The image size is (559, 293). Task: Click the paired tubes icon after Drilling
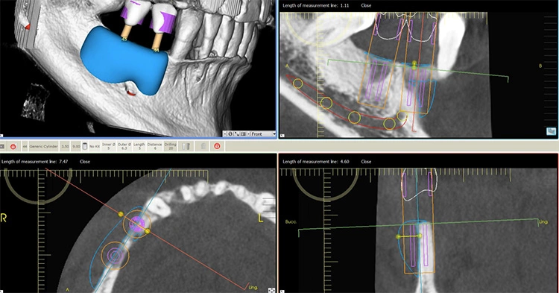(186, 146)
